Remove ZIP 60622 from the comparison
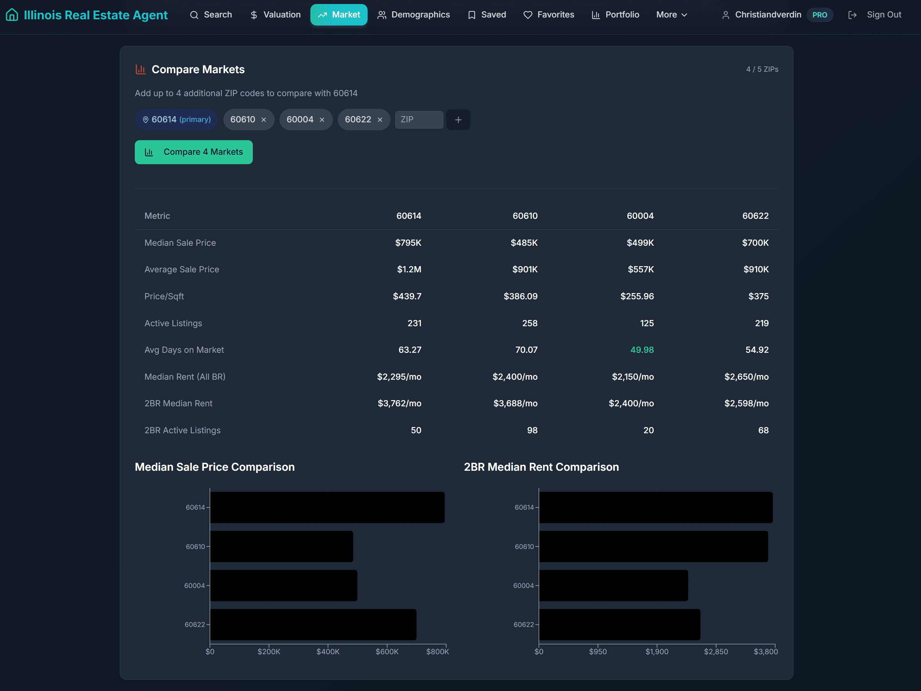 pos(379,119)
